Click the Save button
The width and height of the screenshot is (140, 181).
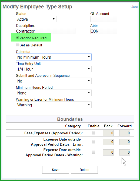(56, 170)
